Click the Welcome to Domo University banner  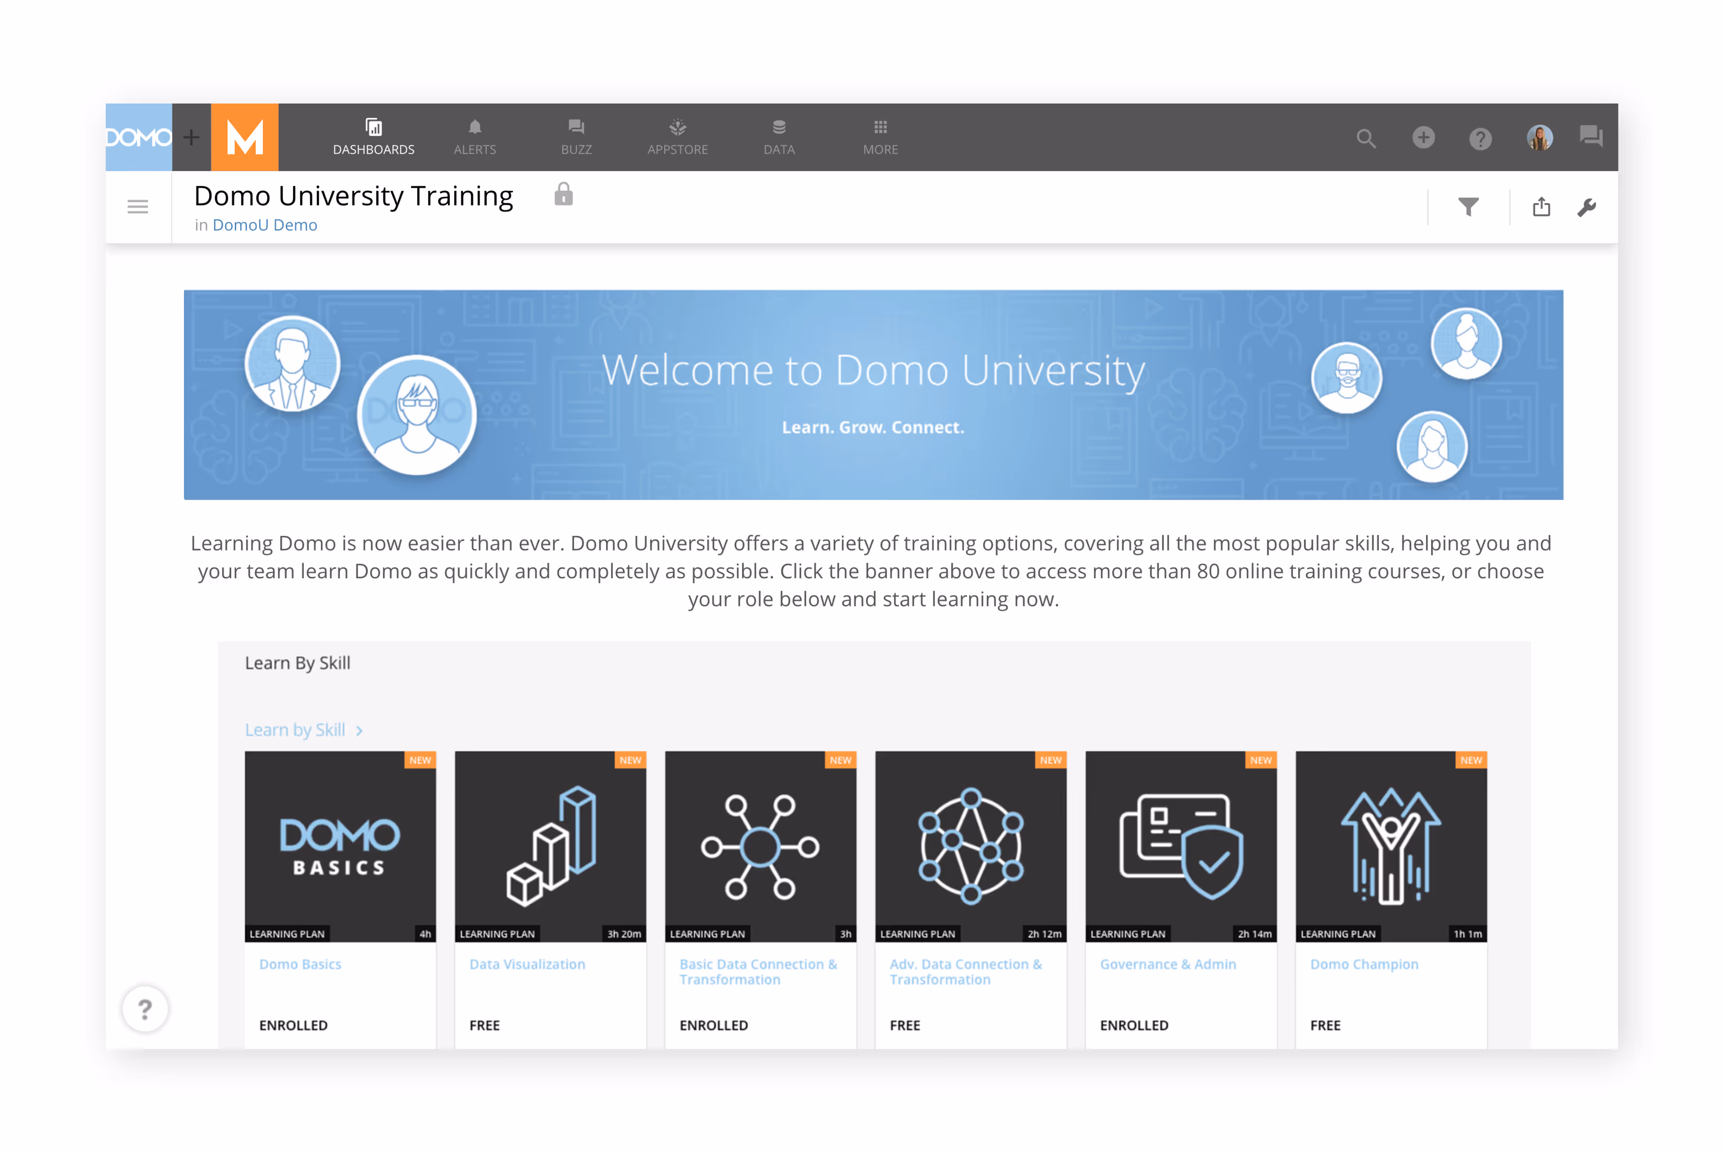873,395
